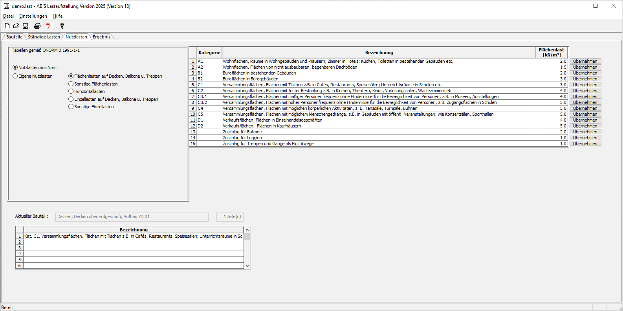Click the ABIS application icon in title bar

(x=6, y=6)
